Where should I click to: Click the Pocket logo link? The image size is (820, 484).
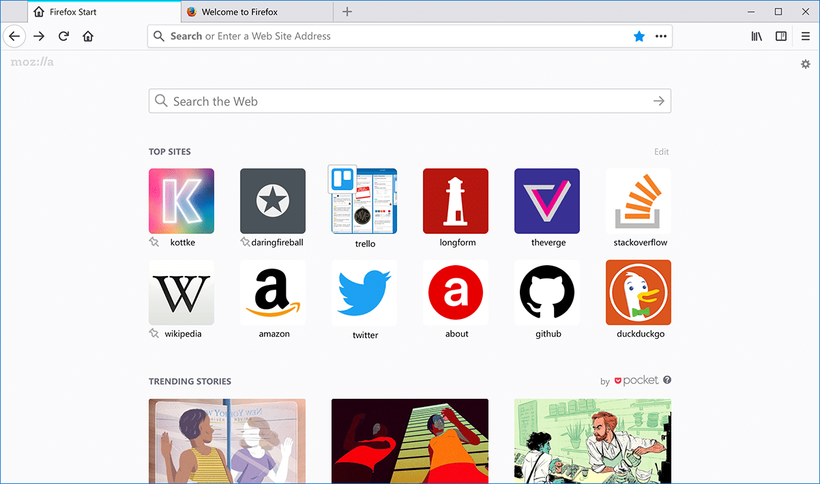[636, 381]
